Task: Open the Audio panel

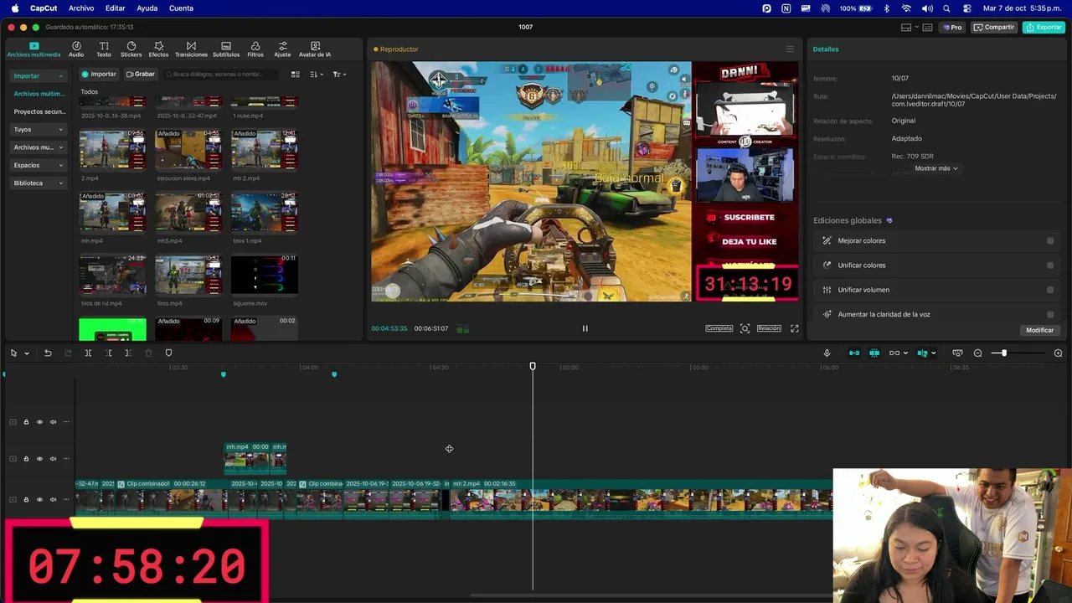Action: (76, 49)
